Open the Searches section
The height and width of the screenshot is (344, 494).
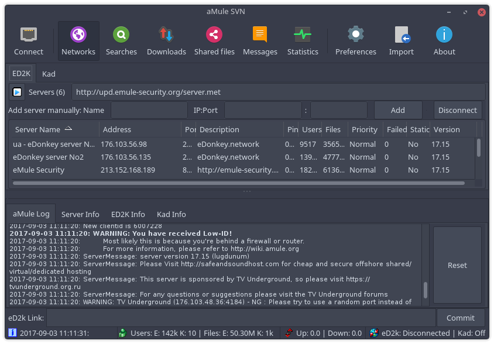pos(121,35)
